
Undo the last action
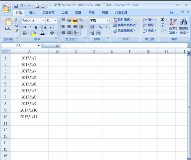(x=21, y=6)
